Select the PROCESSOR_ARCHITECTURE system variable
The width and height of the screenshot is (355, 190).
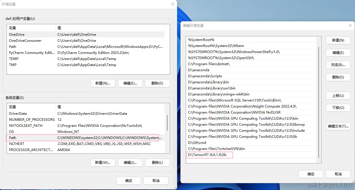click(86, 150)
